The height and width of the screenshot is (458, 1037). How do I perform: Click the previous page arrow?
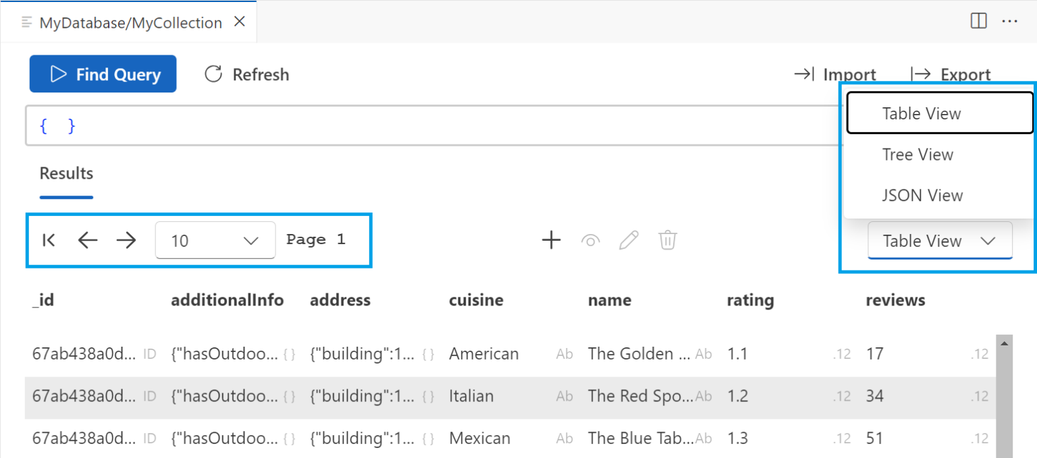click(x=87, y=239)
